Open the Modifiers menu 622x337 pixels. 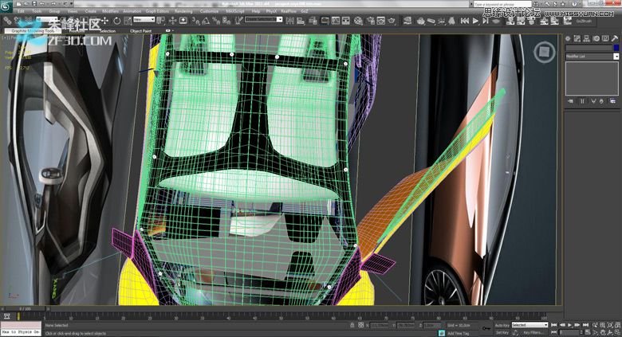110,11
